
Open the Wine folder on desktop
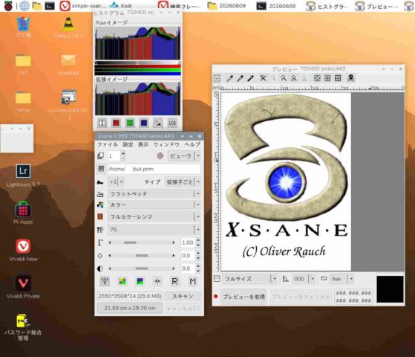pos(23,102)
